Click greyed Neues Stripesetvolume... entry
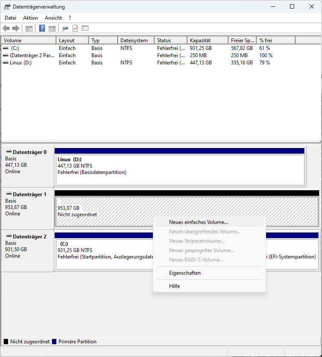Screen dimensions: 322x357 click(209, 241)
